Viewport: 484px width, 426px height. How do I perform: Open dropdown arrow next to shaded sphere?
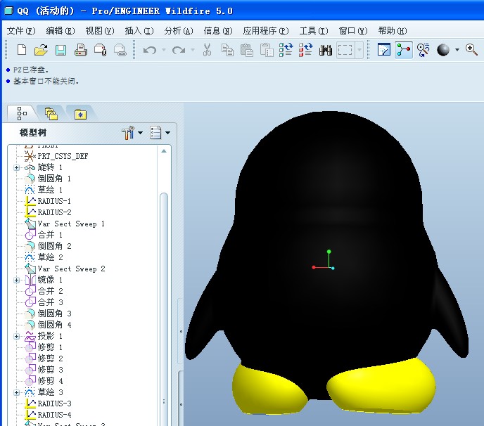click(457, 50)
